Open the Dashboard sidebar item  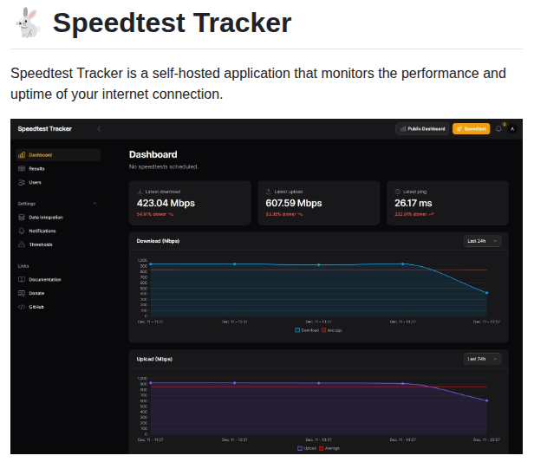point(58,155)
